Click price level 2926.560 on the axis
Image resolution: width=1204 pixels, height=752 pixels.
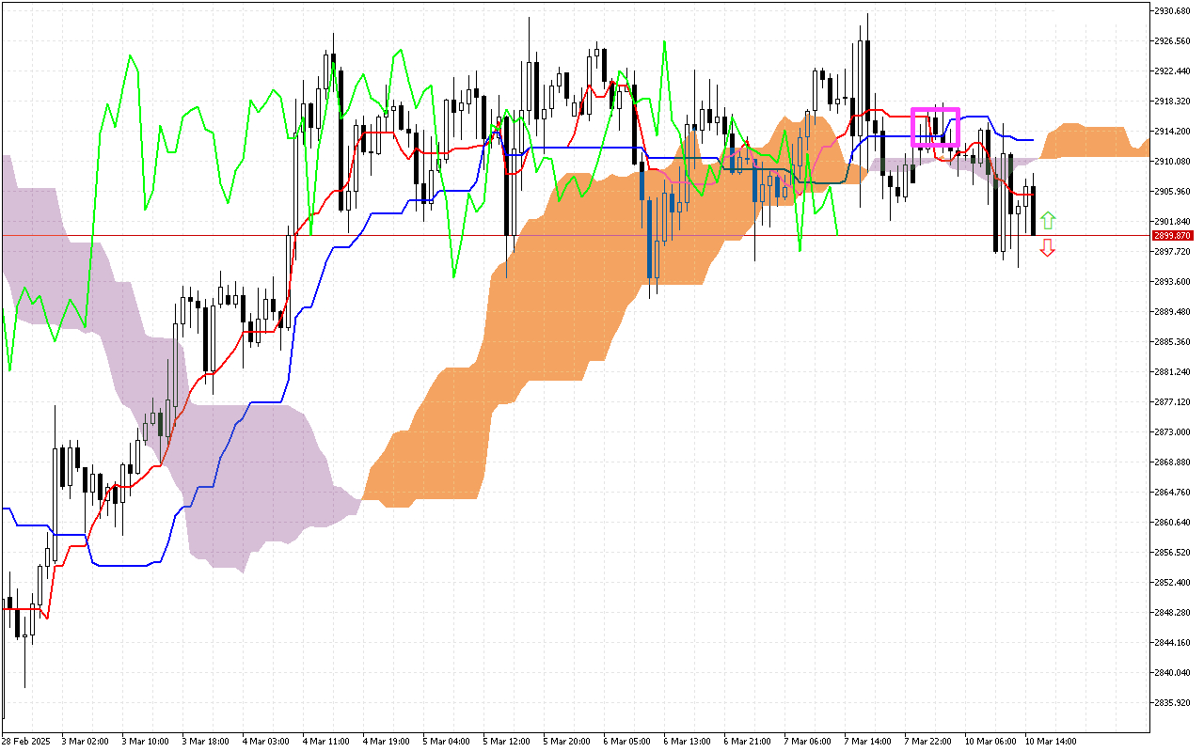1173,40
